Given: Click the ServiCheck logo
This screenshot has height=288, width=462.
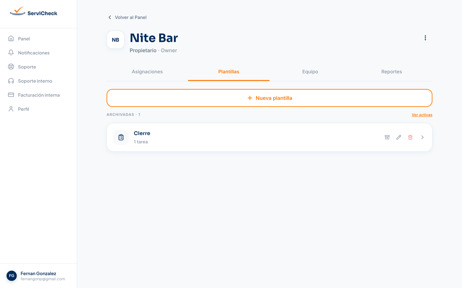Looking at the screenshot, I should click(33, 12).
